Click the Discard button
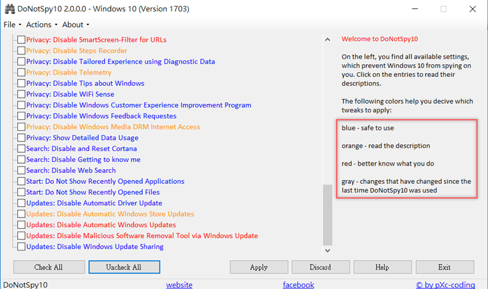This screenshot has height=289, width=488. click(321, 267)
